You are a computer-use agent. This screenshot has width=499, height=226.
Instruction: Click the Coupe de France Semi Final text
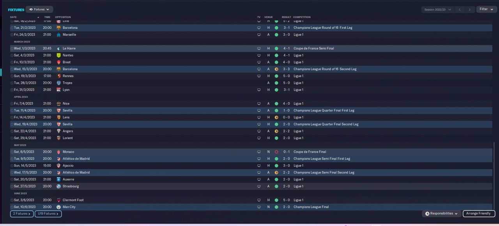coord(314,48)
